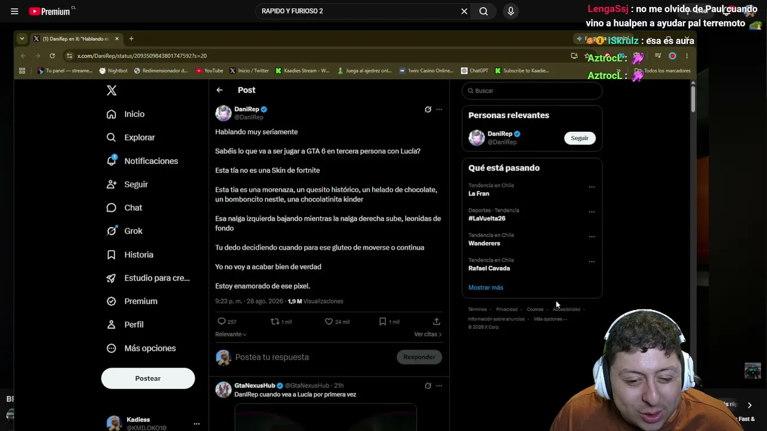
Task: Go back from the Post view
Action: click(x=220, y=90)
